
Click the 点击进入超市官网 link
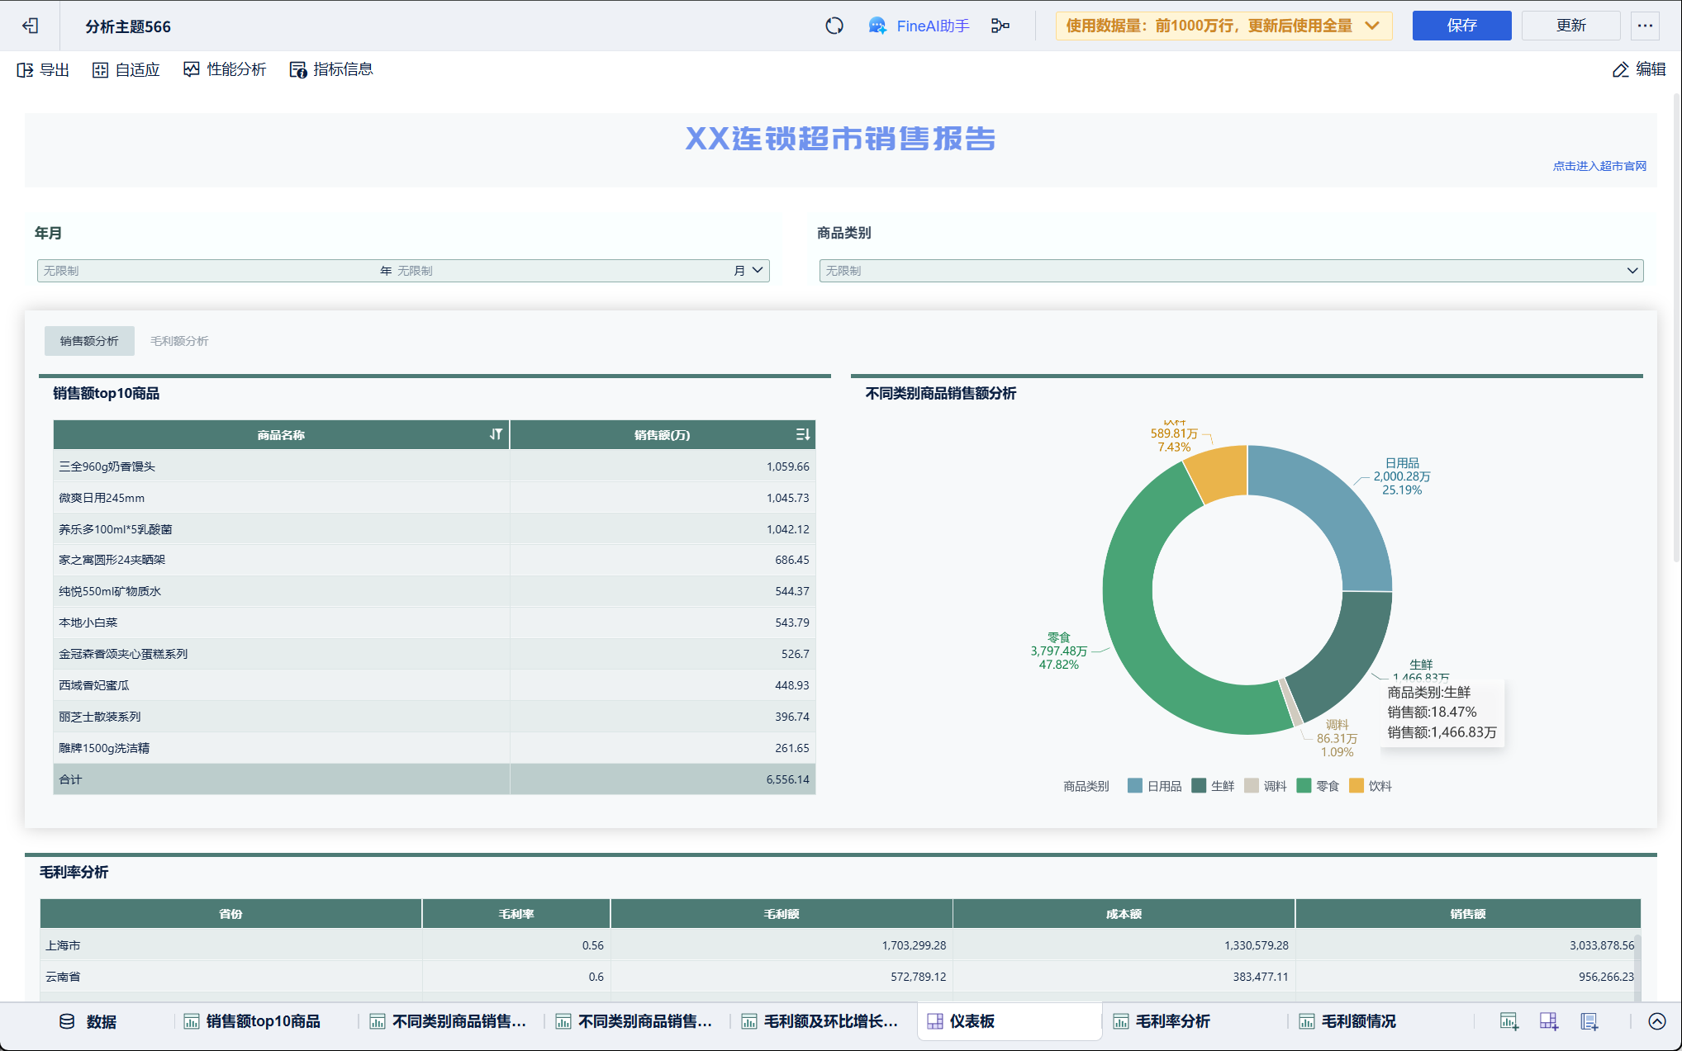coord(1599,166)
